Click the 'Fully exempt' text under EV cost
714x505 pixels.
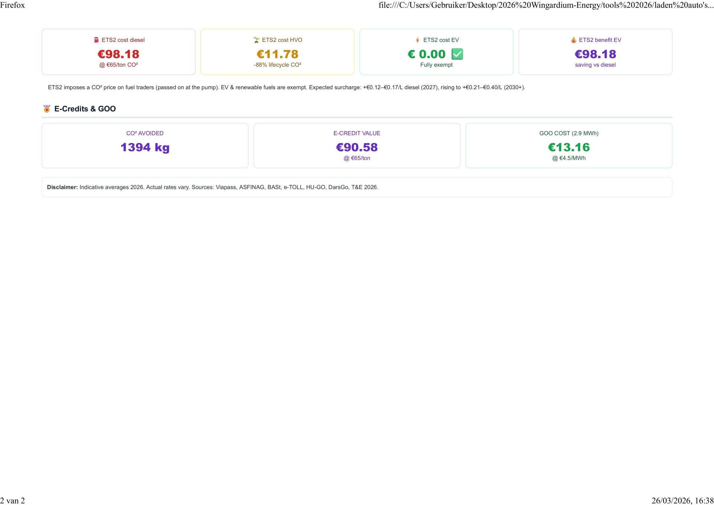pyautogui.click(x=436, y=65)
